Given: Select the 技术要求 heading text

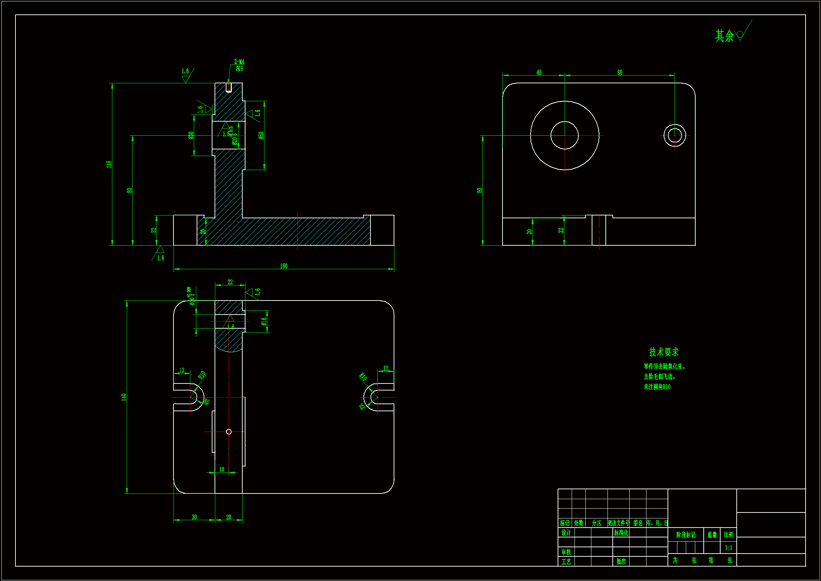Looking at the screenshot, I should click(x=664, y=352).
